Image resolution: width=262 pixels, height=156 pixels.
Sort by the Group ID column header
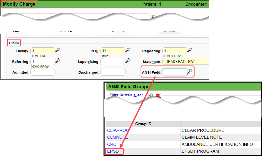pos(143,124)
